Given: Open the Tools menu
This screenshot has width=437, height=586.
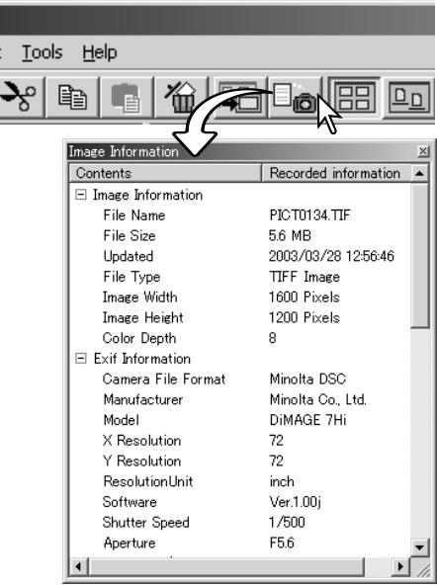Looking at the screenshot, I should tap(43, 52).
